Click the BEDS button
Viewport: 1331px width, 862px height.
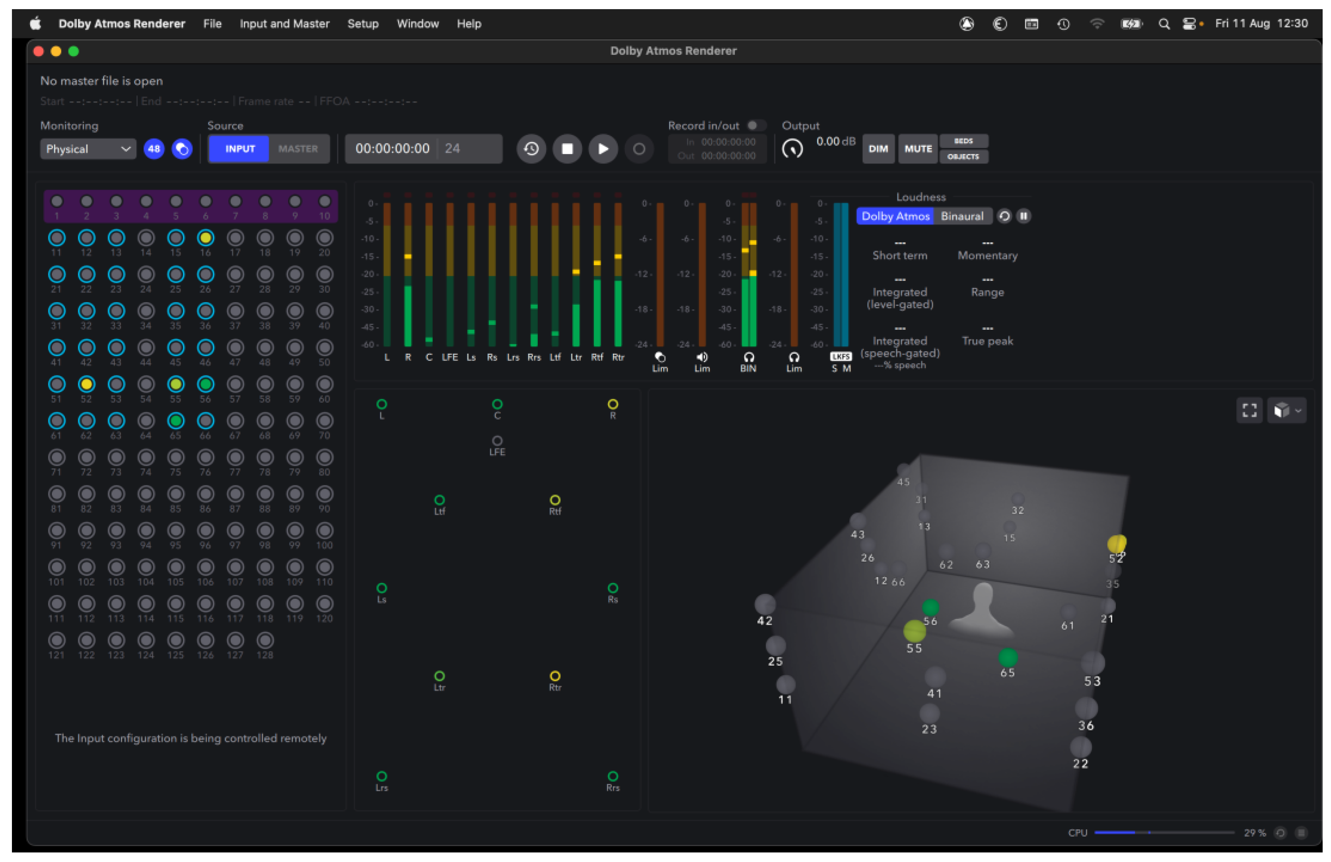(x=963, y=141)
